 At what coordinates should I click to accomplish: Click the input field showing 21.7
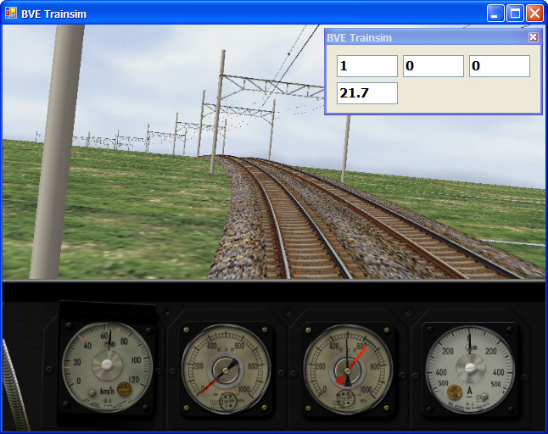[x=366, y=93]
